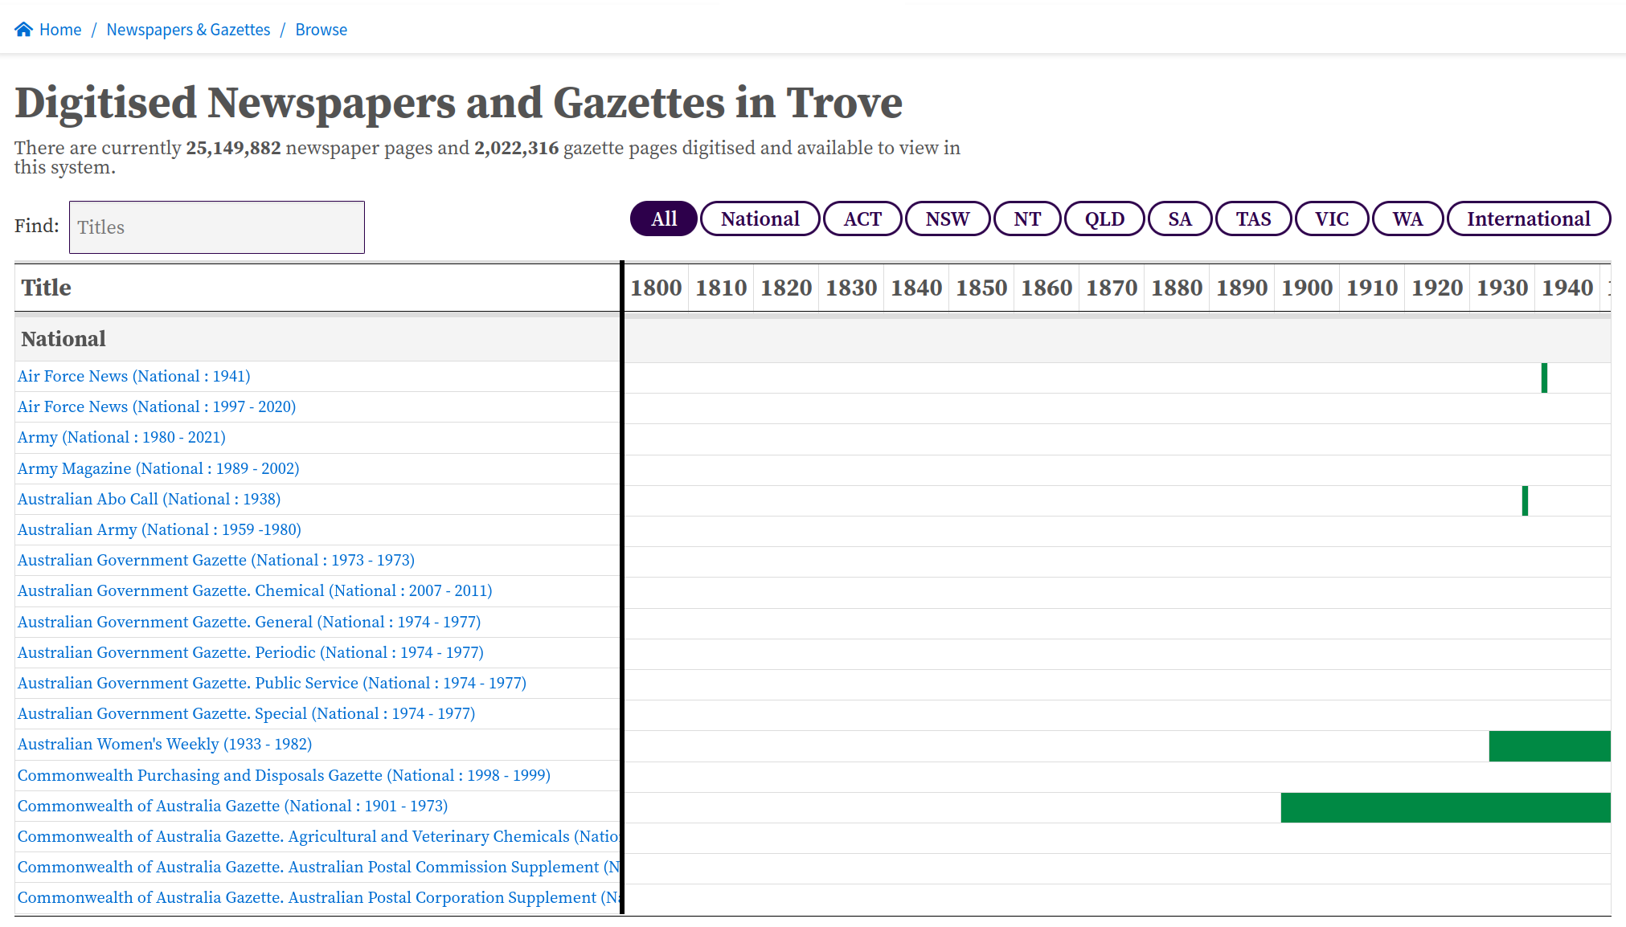The height and width of the screenshot is (927, 1626).
Task: Open Australian Government Gazette. Special link
Action: pyautogui.click(x=246, y=713)
